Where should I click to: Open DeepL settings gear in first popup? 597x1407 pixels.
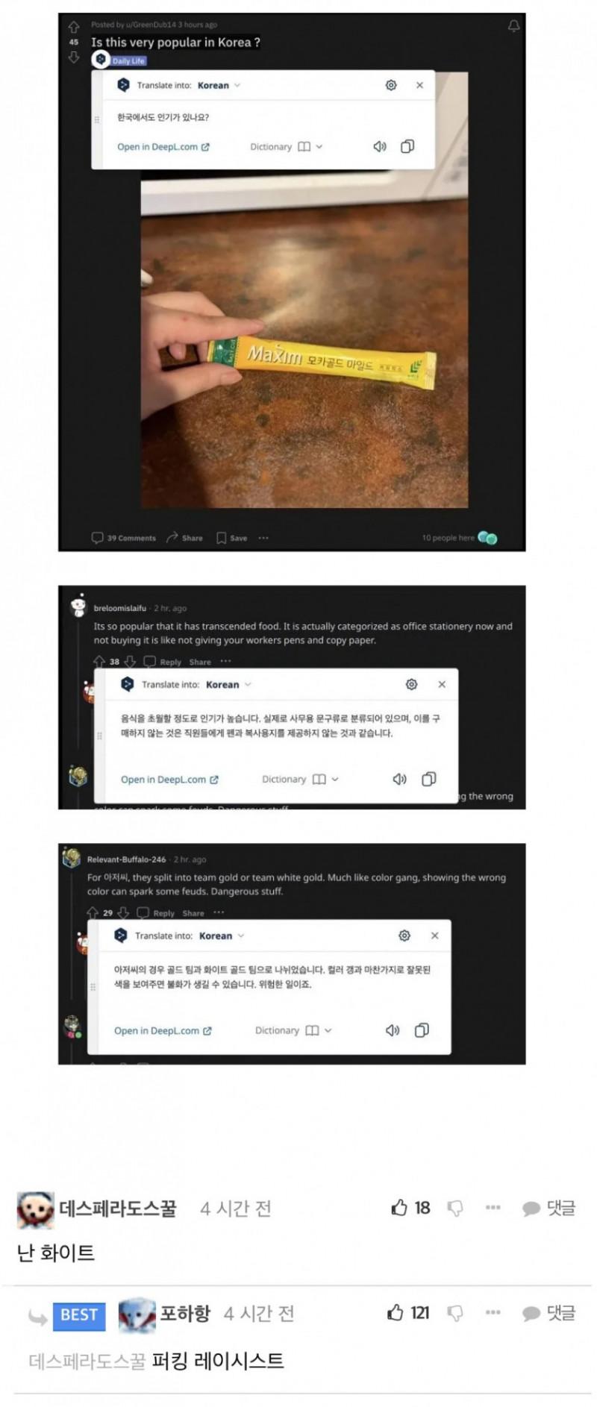coord(391,85)
